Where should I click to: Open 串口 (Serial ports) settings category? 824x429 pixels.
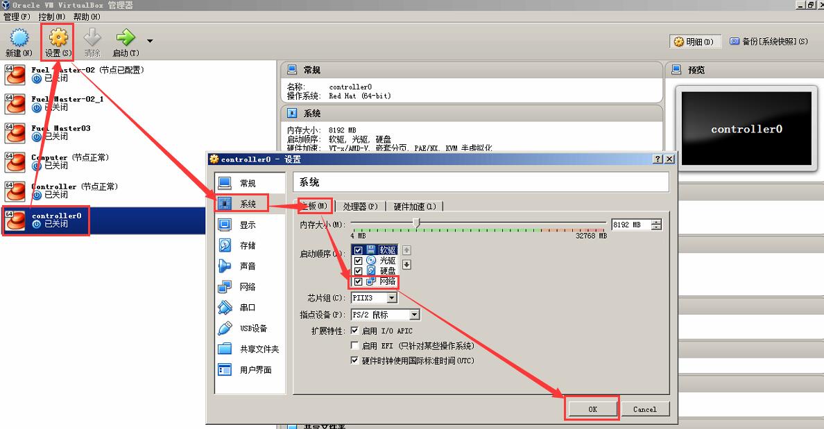(249, 308)
